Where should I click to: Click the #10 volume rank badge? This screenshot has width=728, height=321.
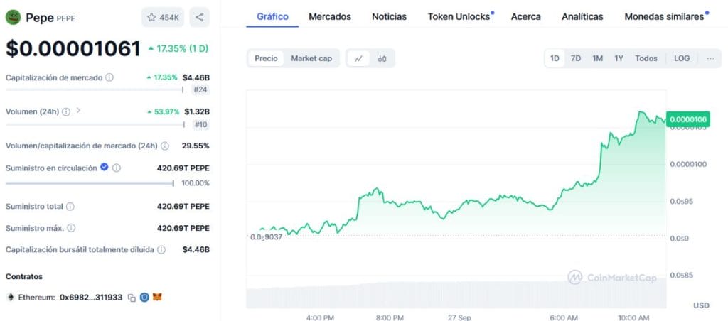[x=200, y=125]
